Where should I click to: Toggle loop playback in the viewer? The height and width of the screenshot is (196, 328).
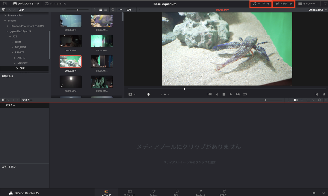tap(245, 94)
